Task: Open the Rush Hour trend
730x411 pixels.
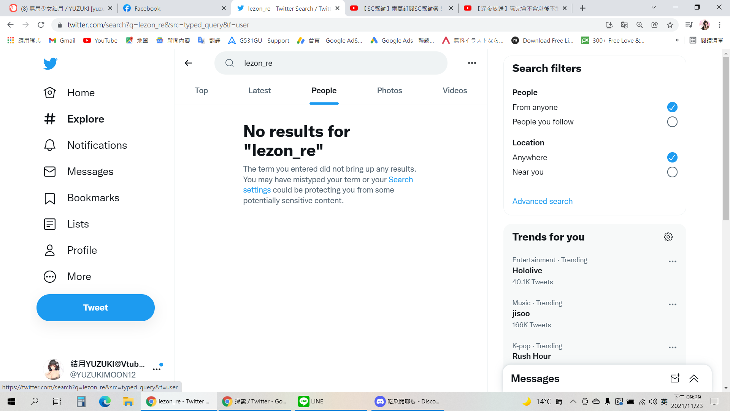Action: click(532, 356)
